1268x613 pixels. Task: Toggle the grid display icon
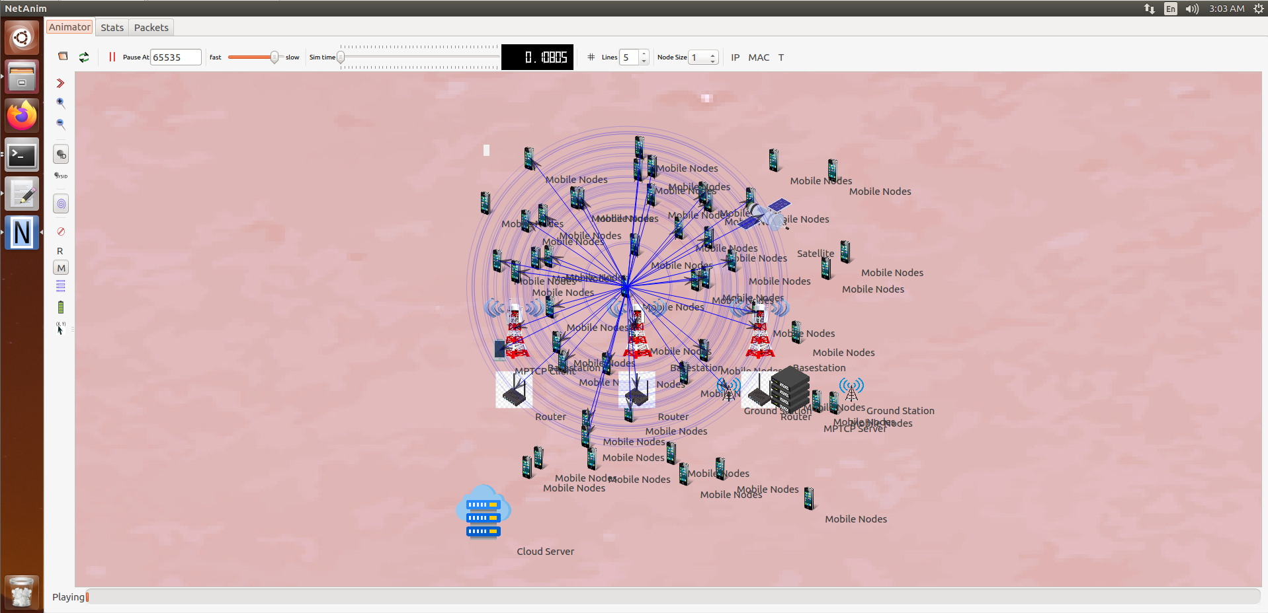(x=591, y=57)
